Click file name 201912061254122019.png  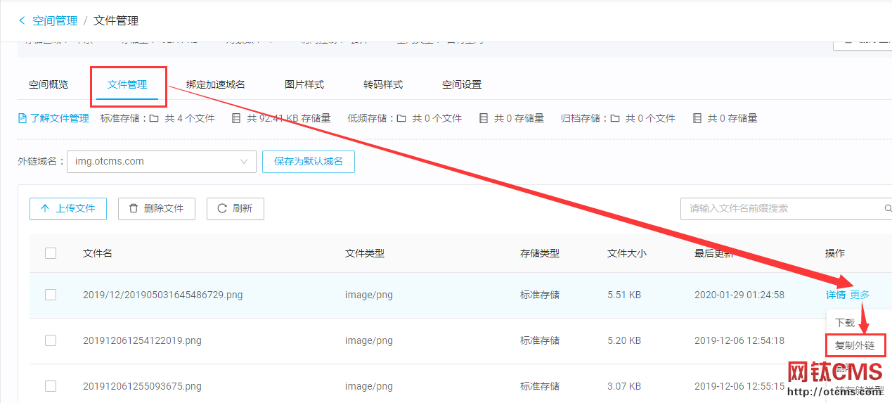tap(142, 340)
